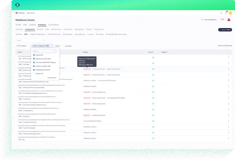This screenshot has height=161, width=235.
Task: Select the Dependencies tab
Action: pos(80,34)
